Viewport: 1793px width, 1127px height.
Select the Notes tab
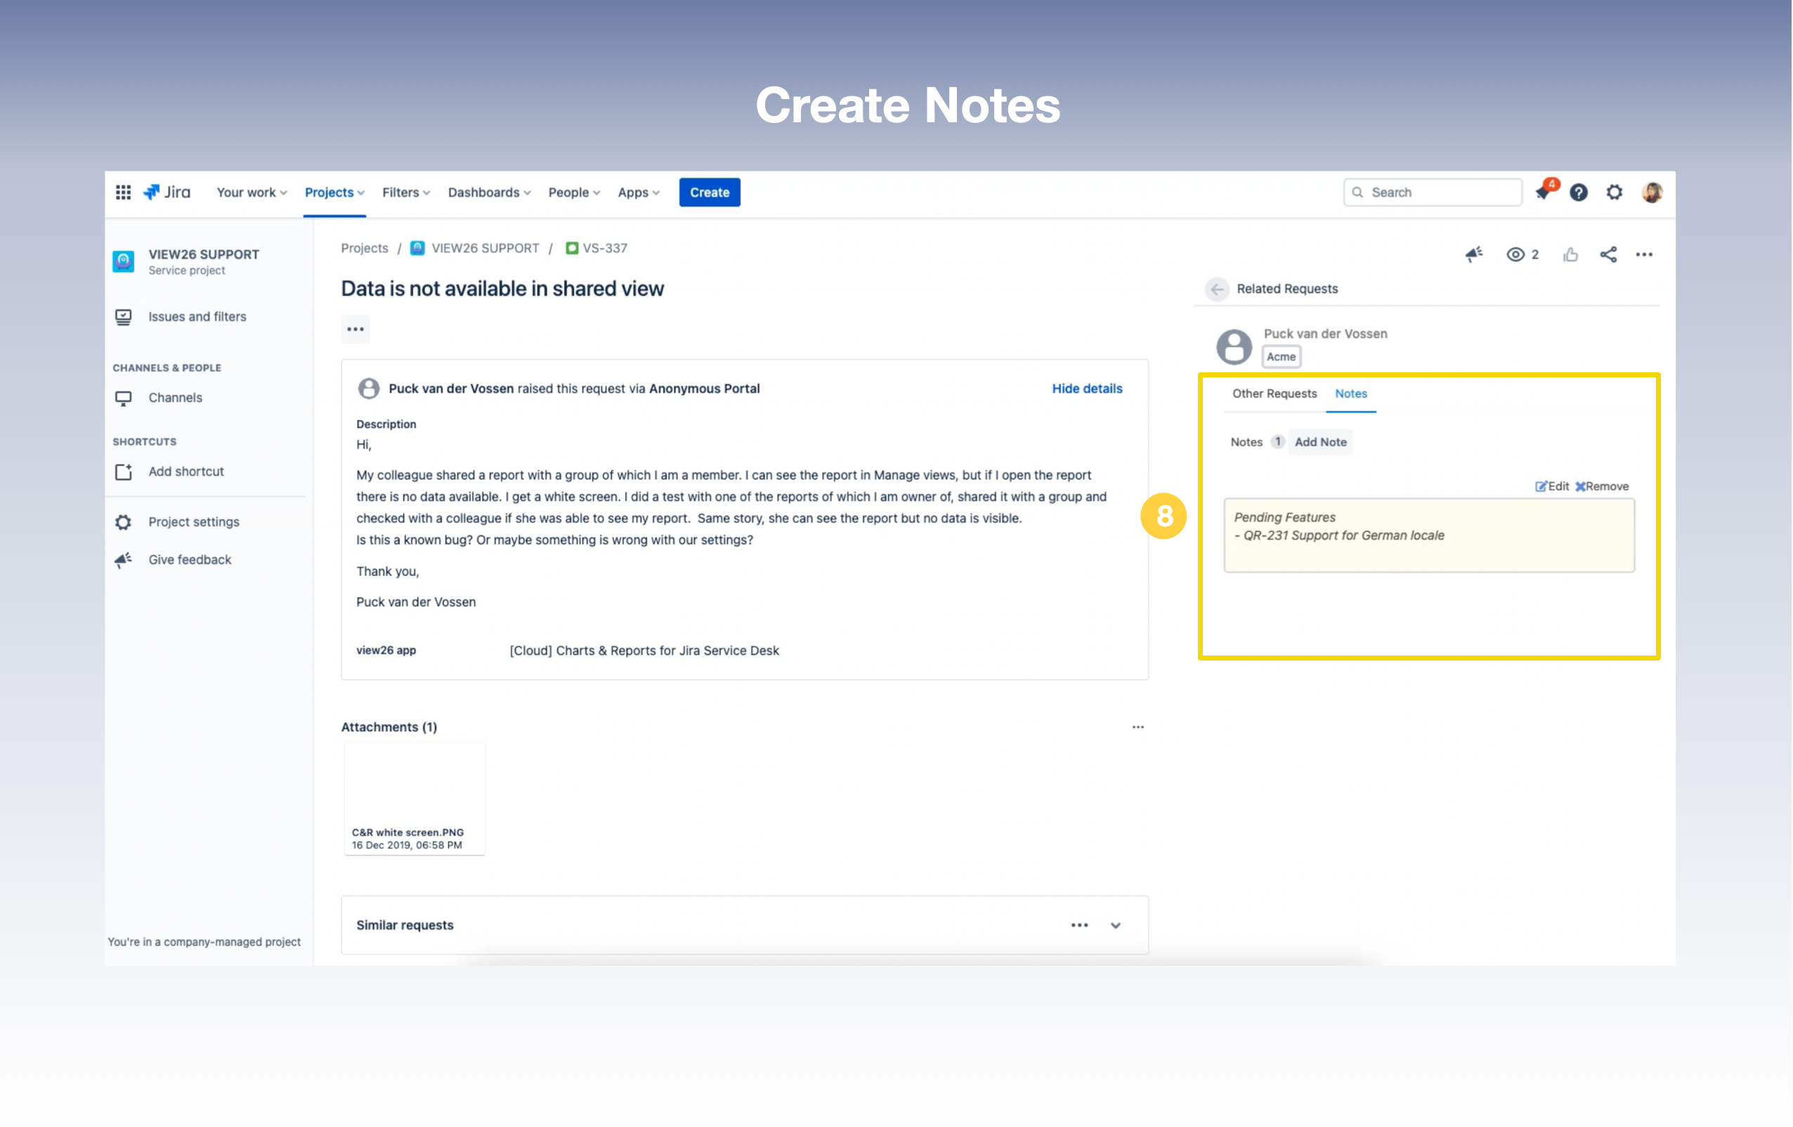(x=1350, y=393)
